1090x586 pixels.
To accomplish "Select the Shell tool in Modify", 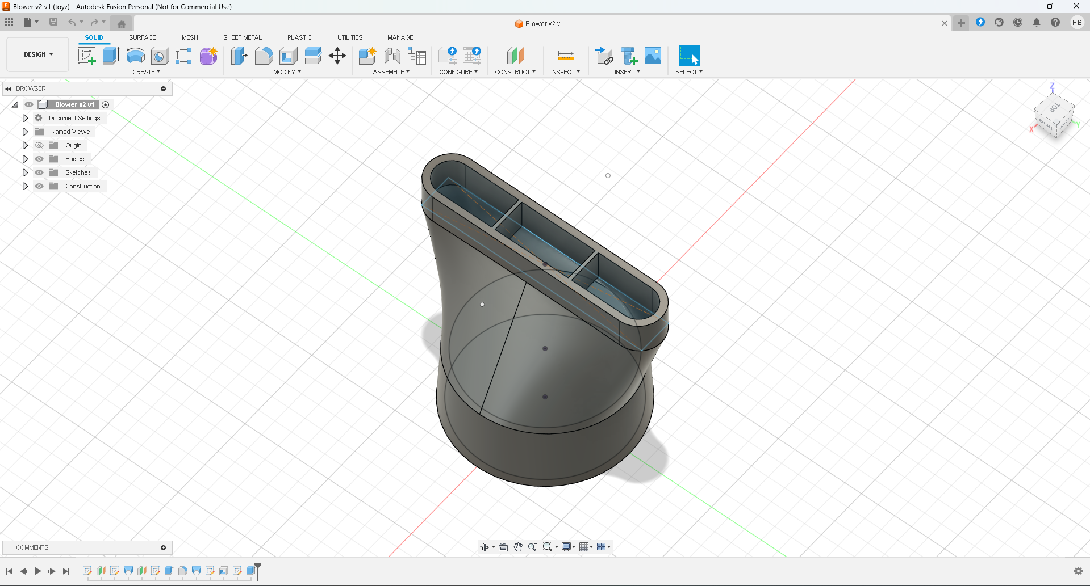I will tap(289, 56).
